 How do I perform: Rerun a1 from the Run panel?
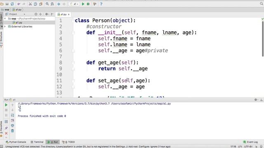(x=6, y=105)
